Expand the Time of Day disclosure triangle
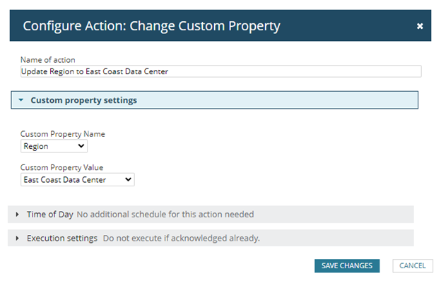Screen dimensions: 441x283 point(17,215)
